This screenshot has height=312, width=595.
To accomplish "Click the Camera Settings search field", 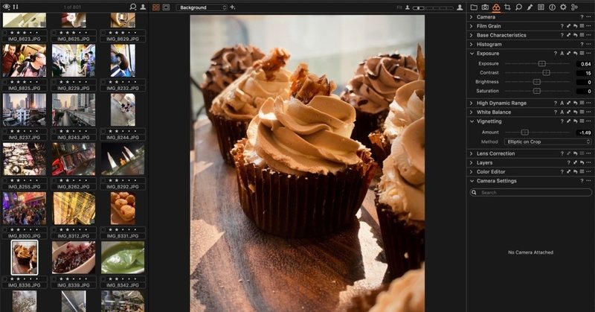I will click(530, 193).
